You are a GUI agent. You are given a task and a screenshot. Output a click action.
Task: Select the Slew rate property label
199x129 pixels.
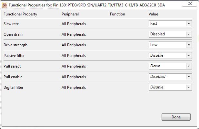pos(12,23)
